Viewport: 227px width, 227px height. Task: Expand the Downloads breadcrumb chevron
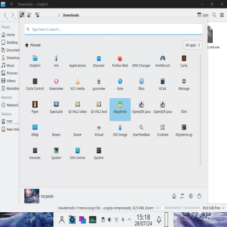[59, 15]
